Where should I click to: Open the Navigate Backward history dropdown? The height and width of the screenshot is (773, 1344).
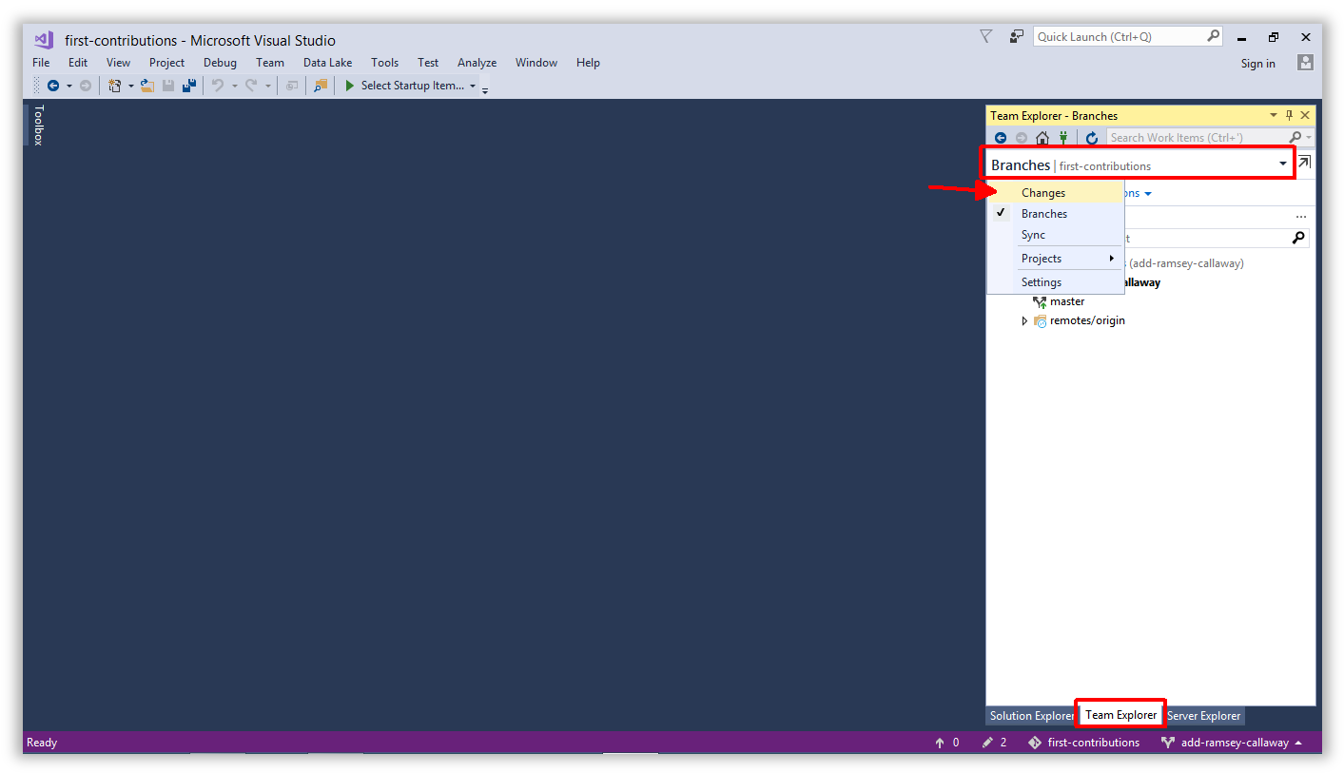pyautogui.click(x=68, y=87)
